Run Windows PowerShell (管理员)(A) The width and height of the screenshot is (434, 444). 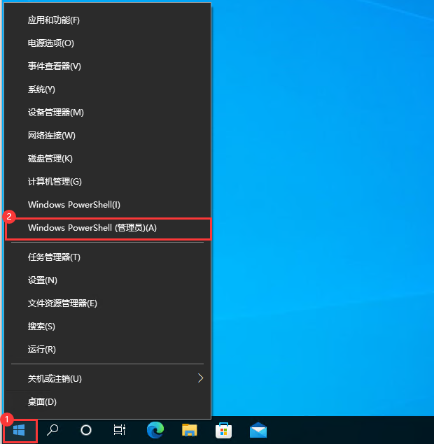pyautogui.click(x=107, y=228)
